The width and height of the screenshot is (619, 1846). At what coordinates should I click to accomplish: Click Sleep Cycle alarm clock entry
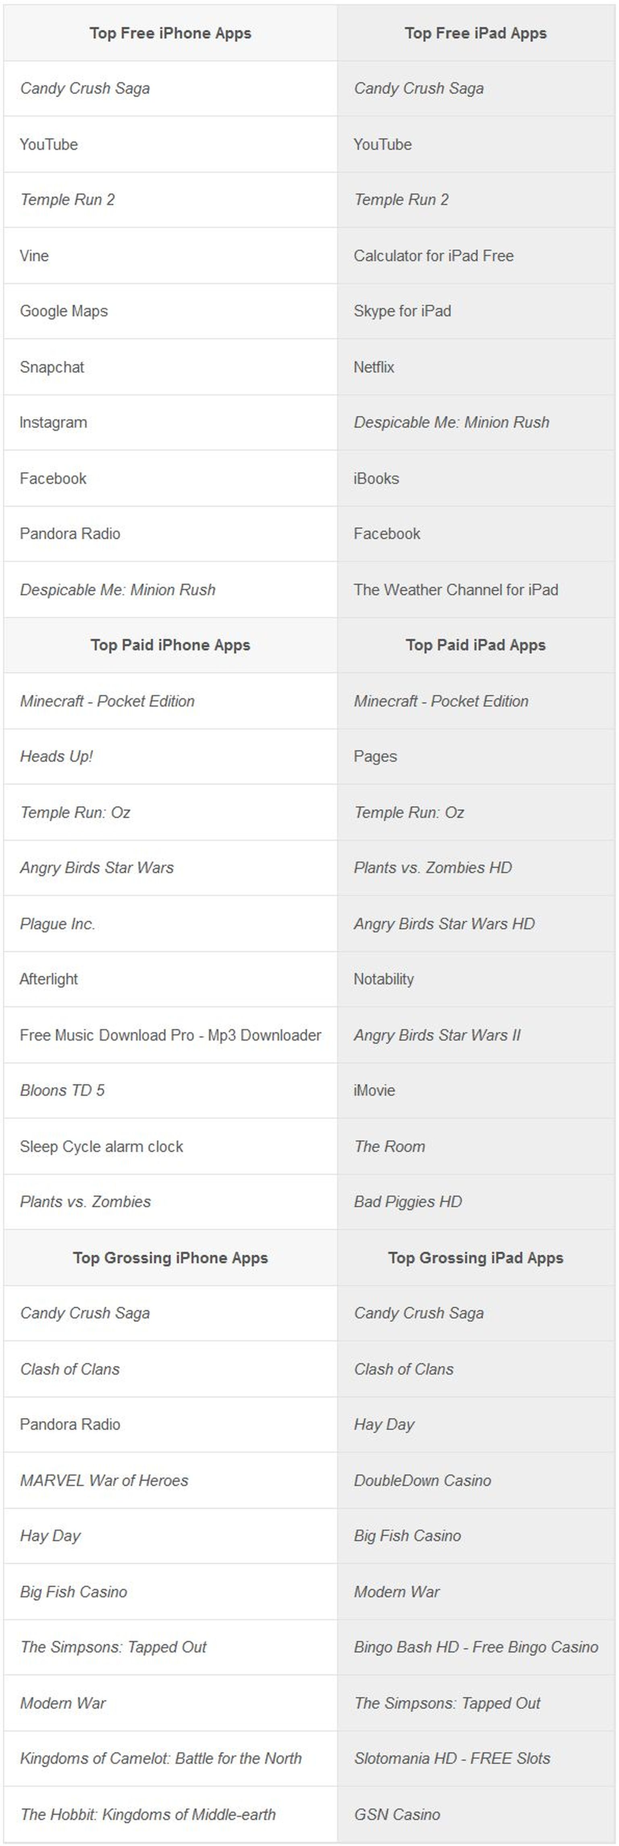pos(102,1147)
